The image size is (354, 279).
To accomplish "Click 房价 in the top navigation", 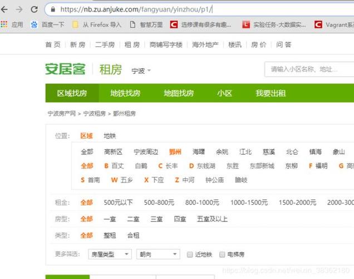I will coord(259,45).
